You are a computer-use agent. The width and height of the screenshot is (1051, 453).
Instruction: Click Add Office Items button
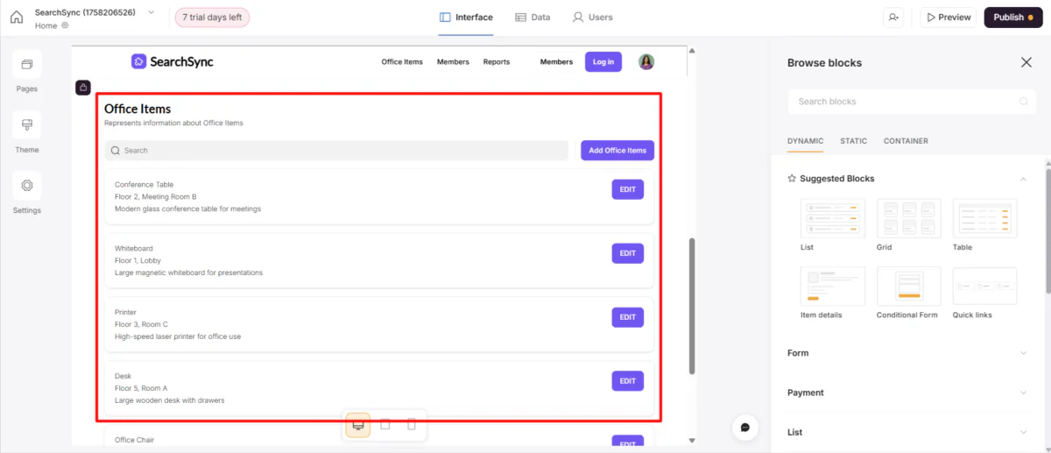617,150
